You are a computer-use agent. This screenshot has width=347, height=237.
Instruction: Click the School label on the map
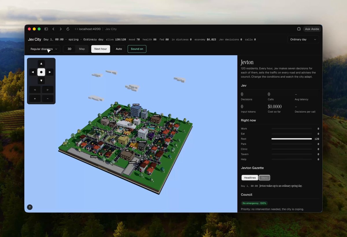pos(123,135)
